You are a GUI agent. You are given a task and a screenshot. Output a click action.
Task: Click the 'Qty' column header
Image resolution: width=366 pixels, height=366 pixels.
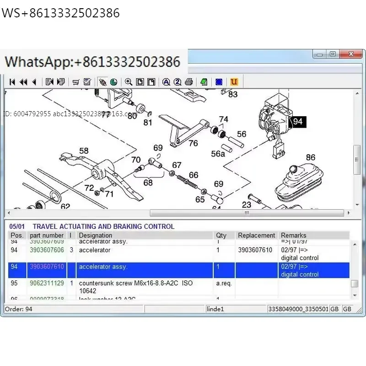click(x=224, y=235)
